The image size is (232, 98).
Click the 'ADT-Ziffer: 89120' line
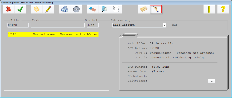(143, 48)
